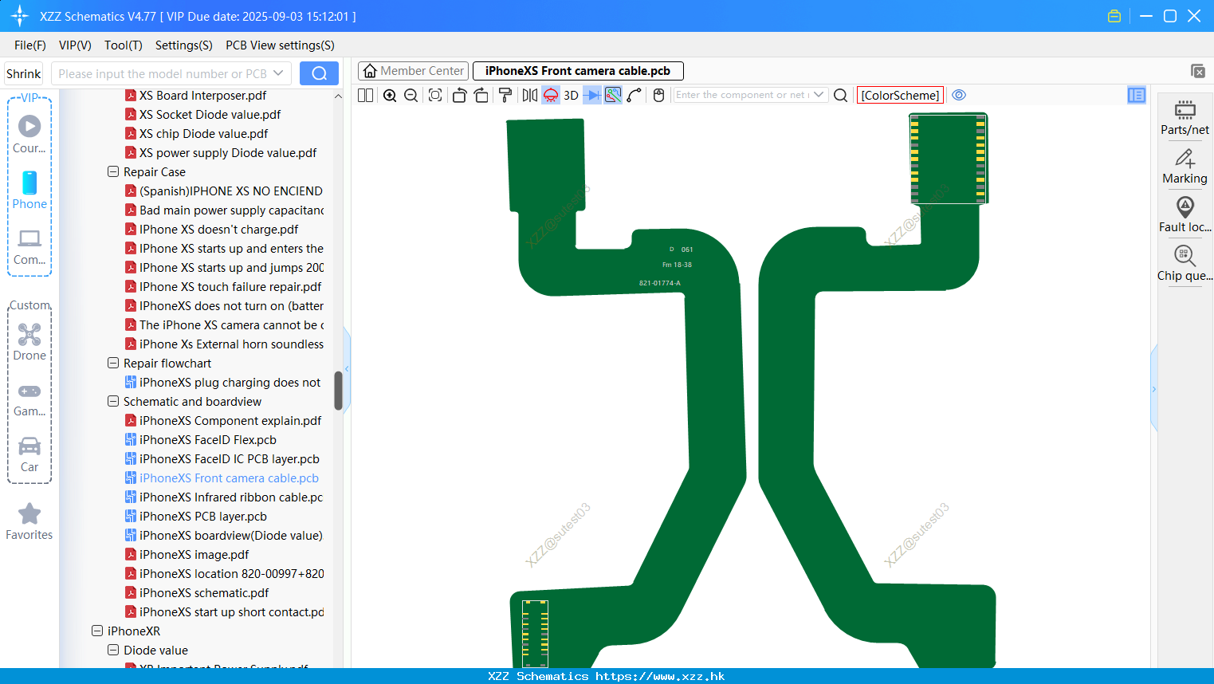Open the Drone category

click(29, 341)
